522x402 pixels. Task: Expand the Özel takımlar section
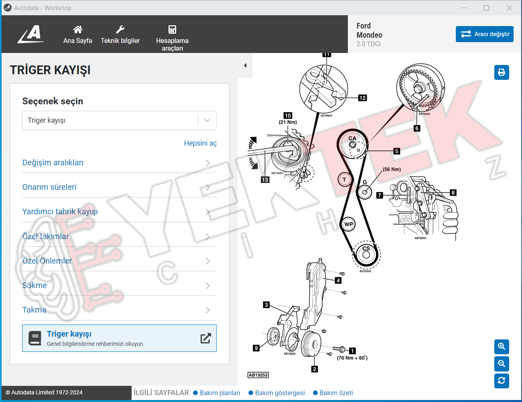pyautogui.click(x=119, y=236)
